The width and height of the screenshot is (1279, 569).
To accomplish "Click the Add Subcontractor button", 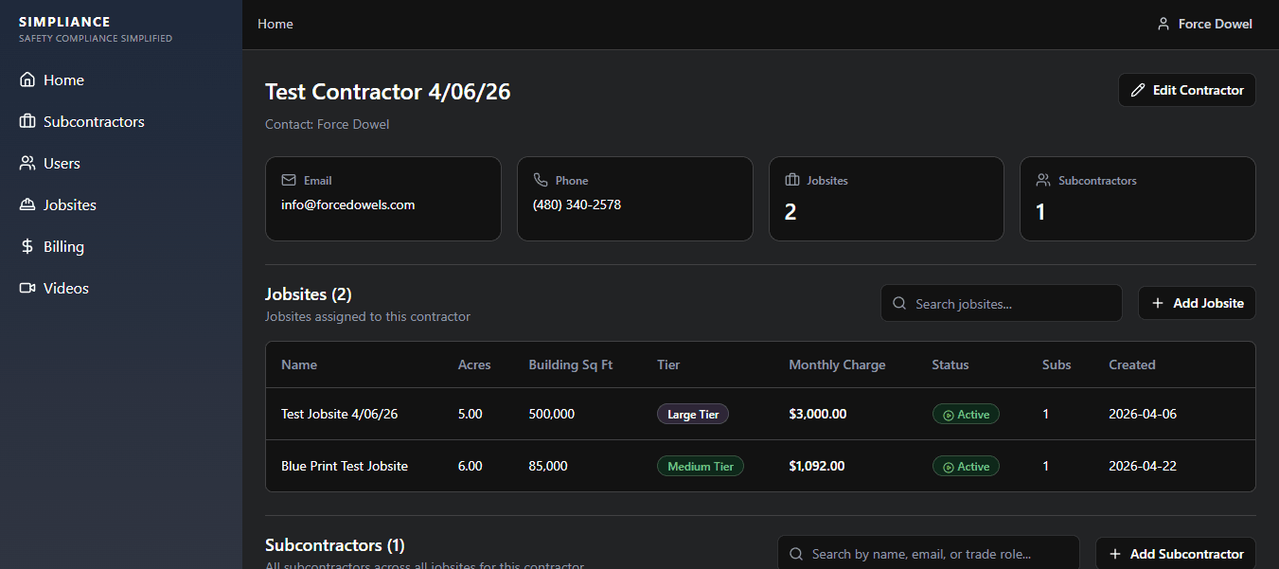I will tap(1176, 554).
